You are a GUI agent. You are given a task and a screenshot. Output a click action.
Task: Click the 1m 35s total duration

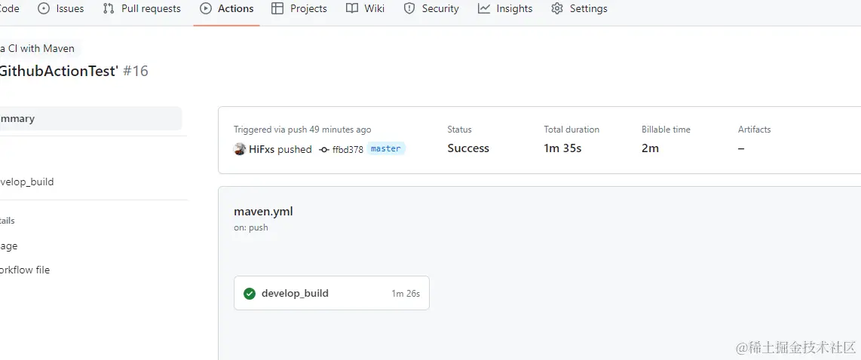tap(563, 148)
